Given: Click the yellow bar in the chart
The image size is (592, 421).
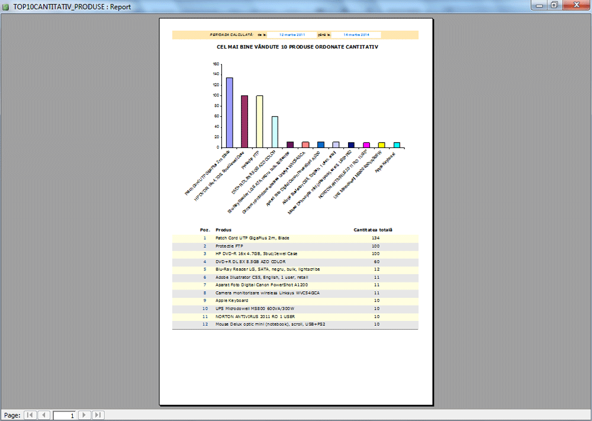Looking at the screenshot, I should pyautogui.click(x=382, y=145).
